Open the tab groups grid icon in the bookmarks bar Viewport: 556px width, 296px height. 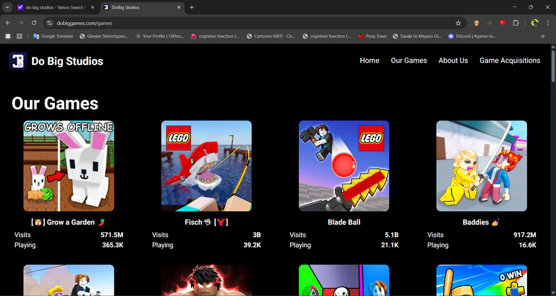tap(20, 36)
